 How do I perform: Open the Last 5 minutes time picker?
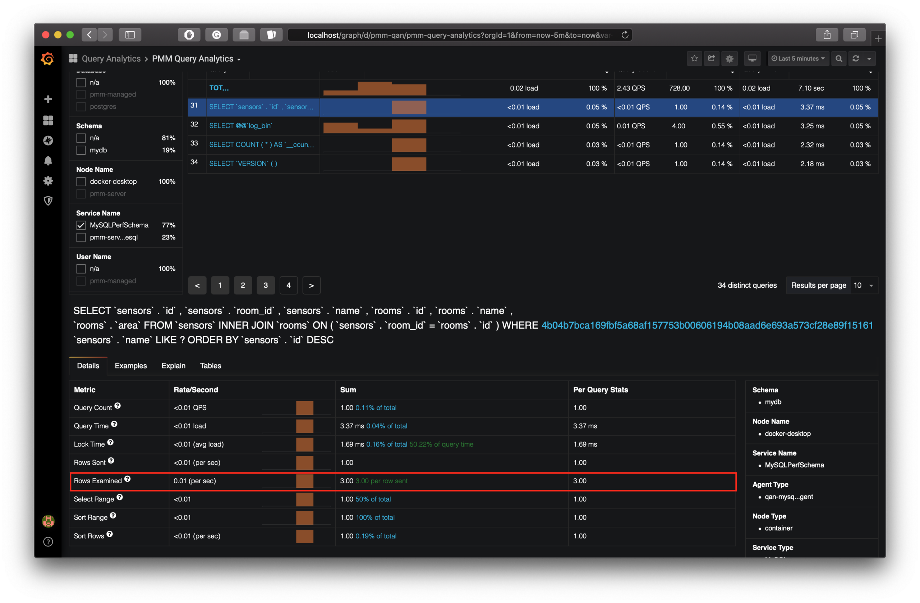[798, 58]
